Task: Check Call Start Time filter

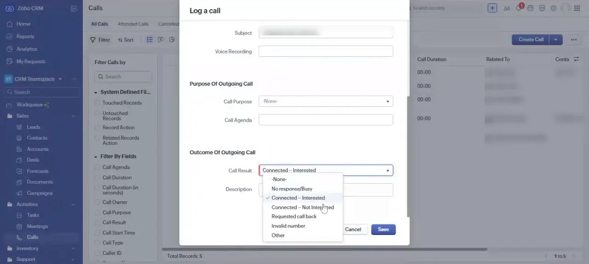Action: coord(97,233)
